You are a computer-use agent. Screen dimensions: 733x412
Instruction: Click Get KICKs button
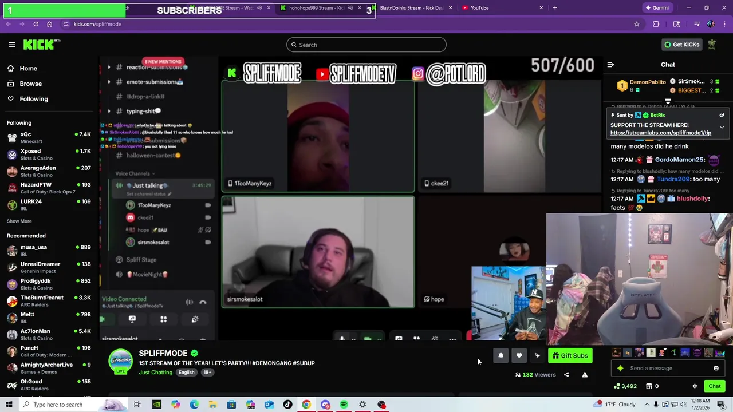pos(681,45)
